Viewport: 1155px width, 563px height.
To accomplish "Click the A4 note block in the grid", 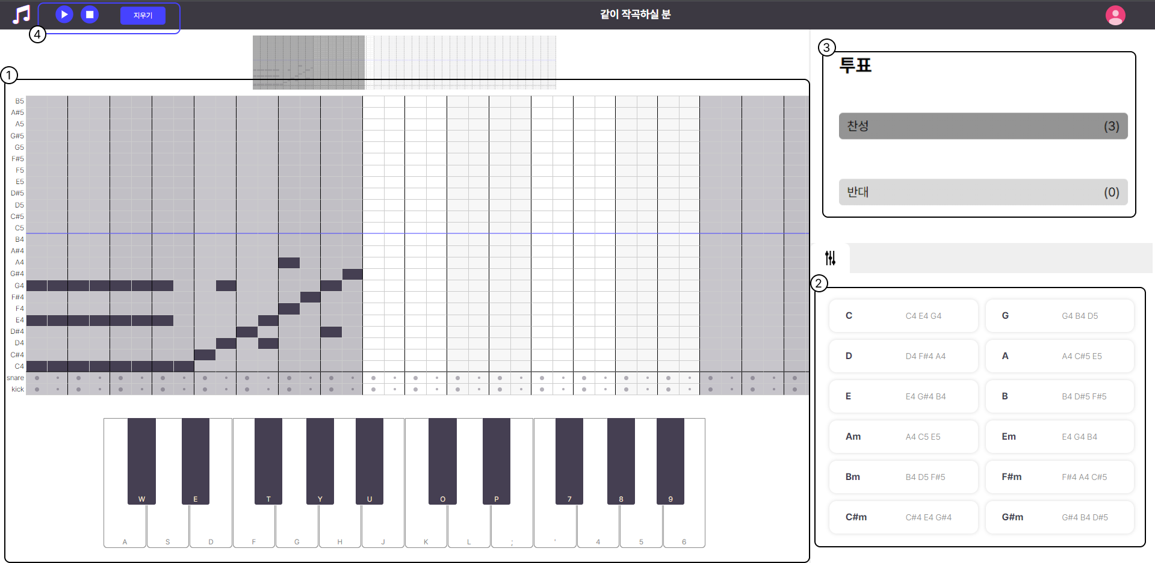I will (x=289, y=263).
